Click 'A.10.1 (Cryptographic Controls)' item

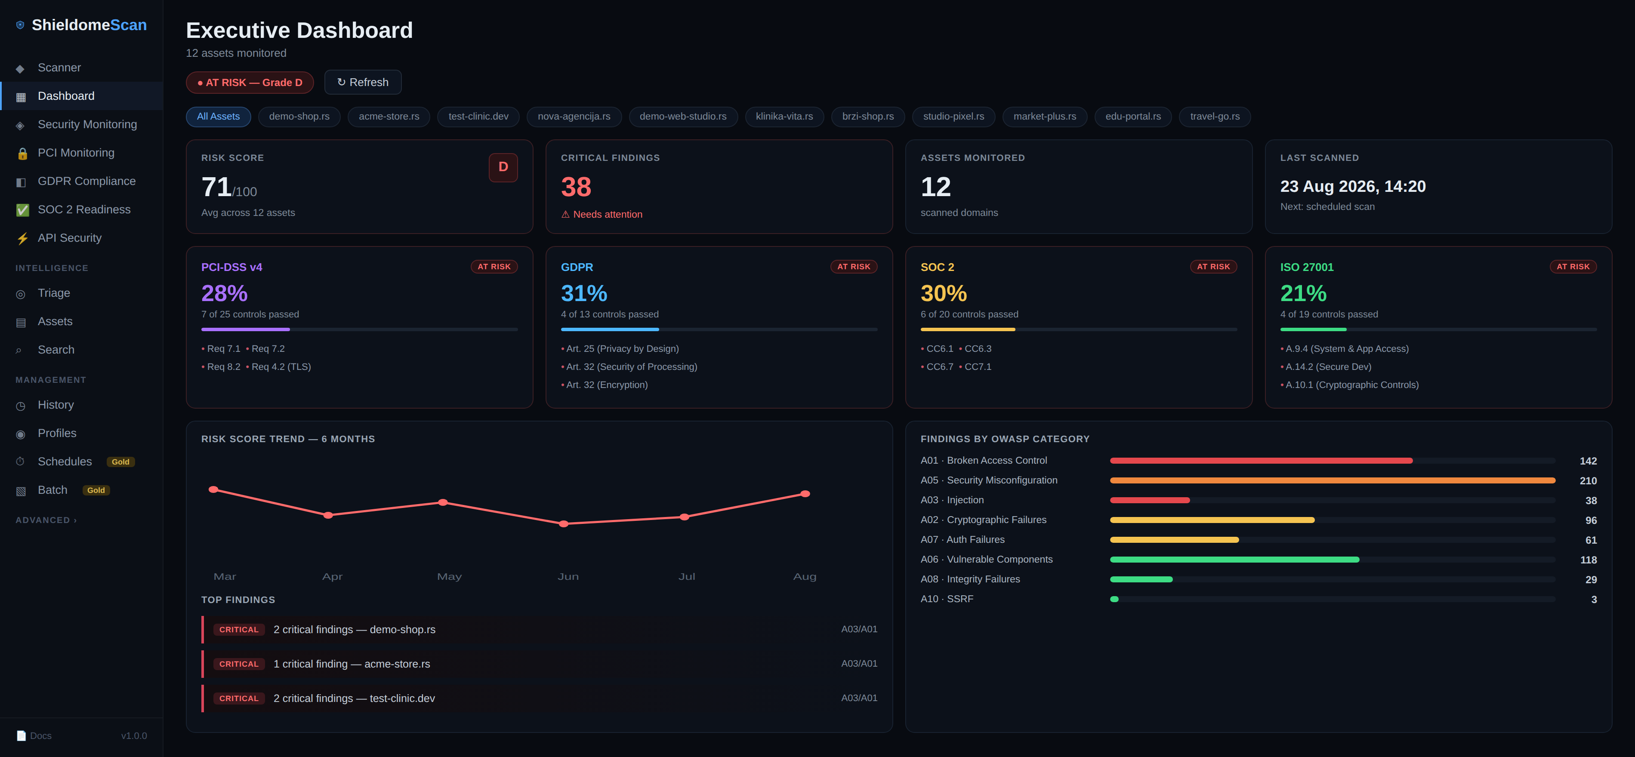[x=1349, y=385]
